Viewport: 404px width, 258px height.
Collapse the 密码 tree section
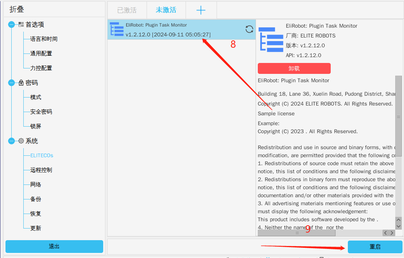pyautogui.click(x=12, y=83)
